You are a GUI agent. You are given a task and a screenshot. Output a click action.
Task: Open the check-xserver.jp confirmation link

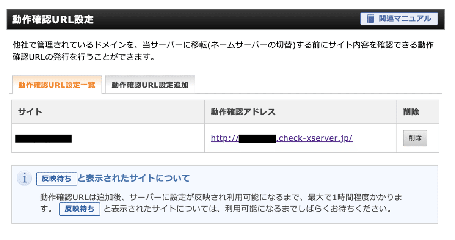click(x=281, y=138)
